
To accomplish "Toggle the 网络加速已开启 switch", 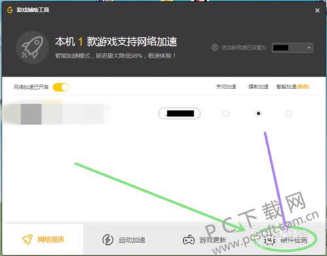I will pyautogui.click(x=61, y=87).
